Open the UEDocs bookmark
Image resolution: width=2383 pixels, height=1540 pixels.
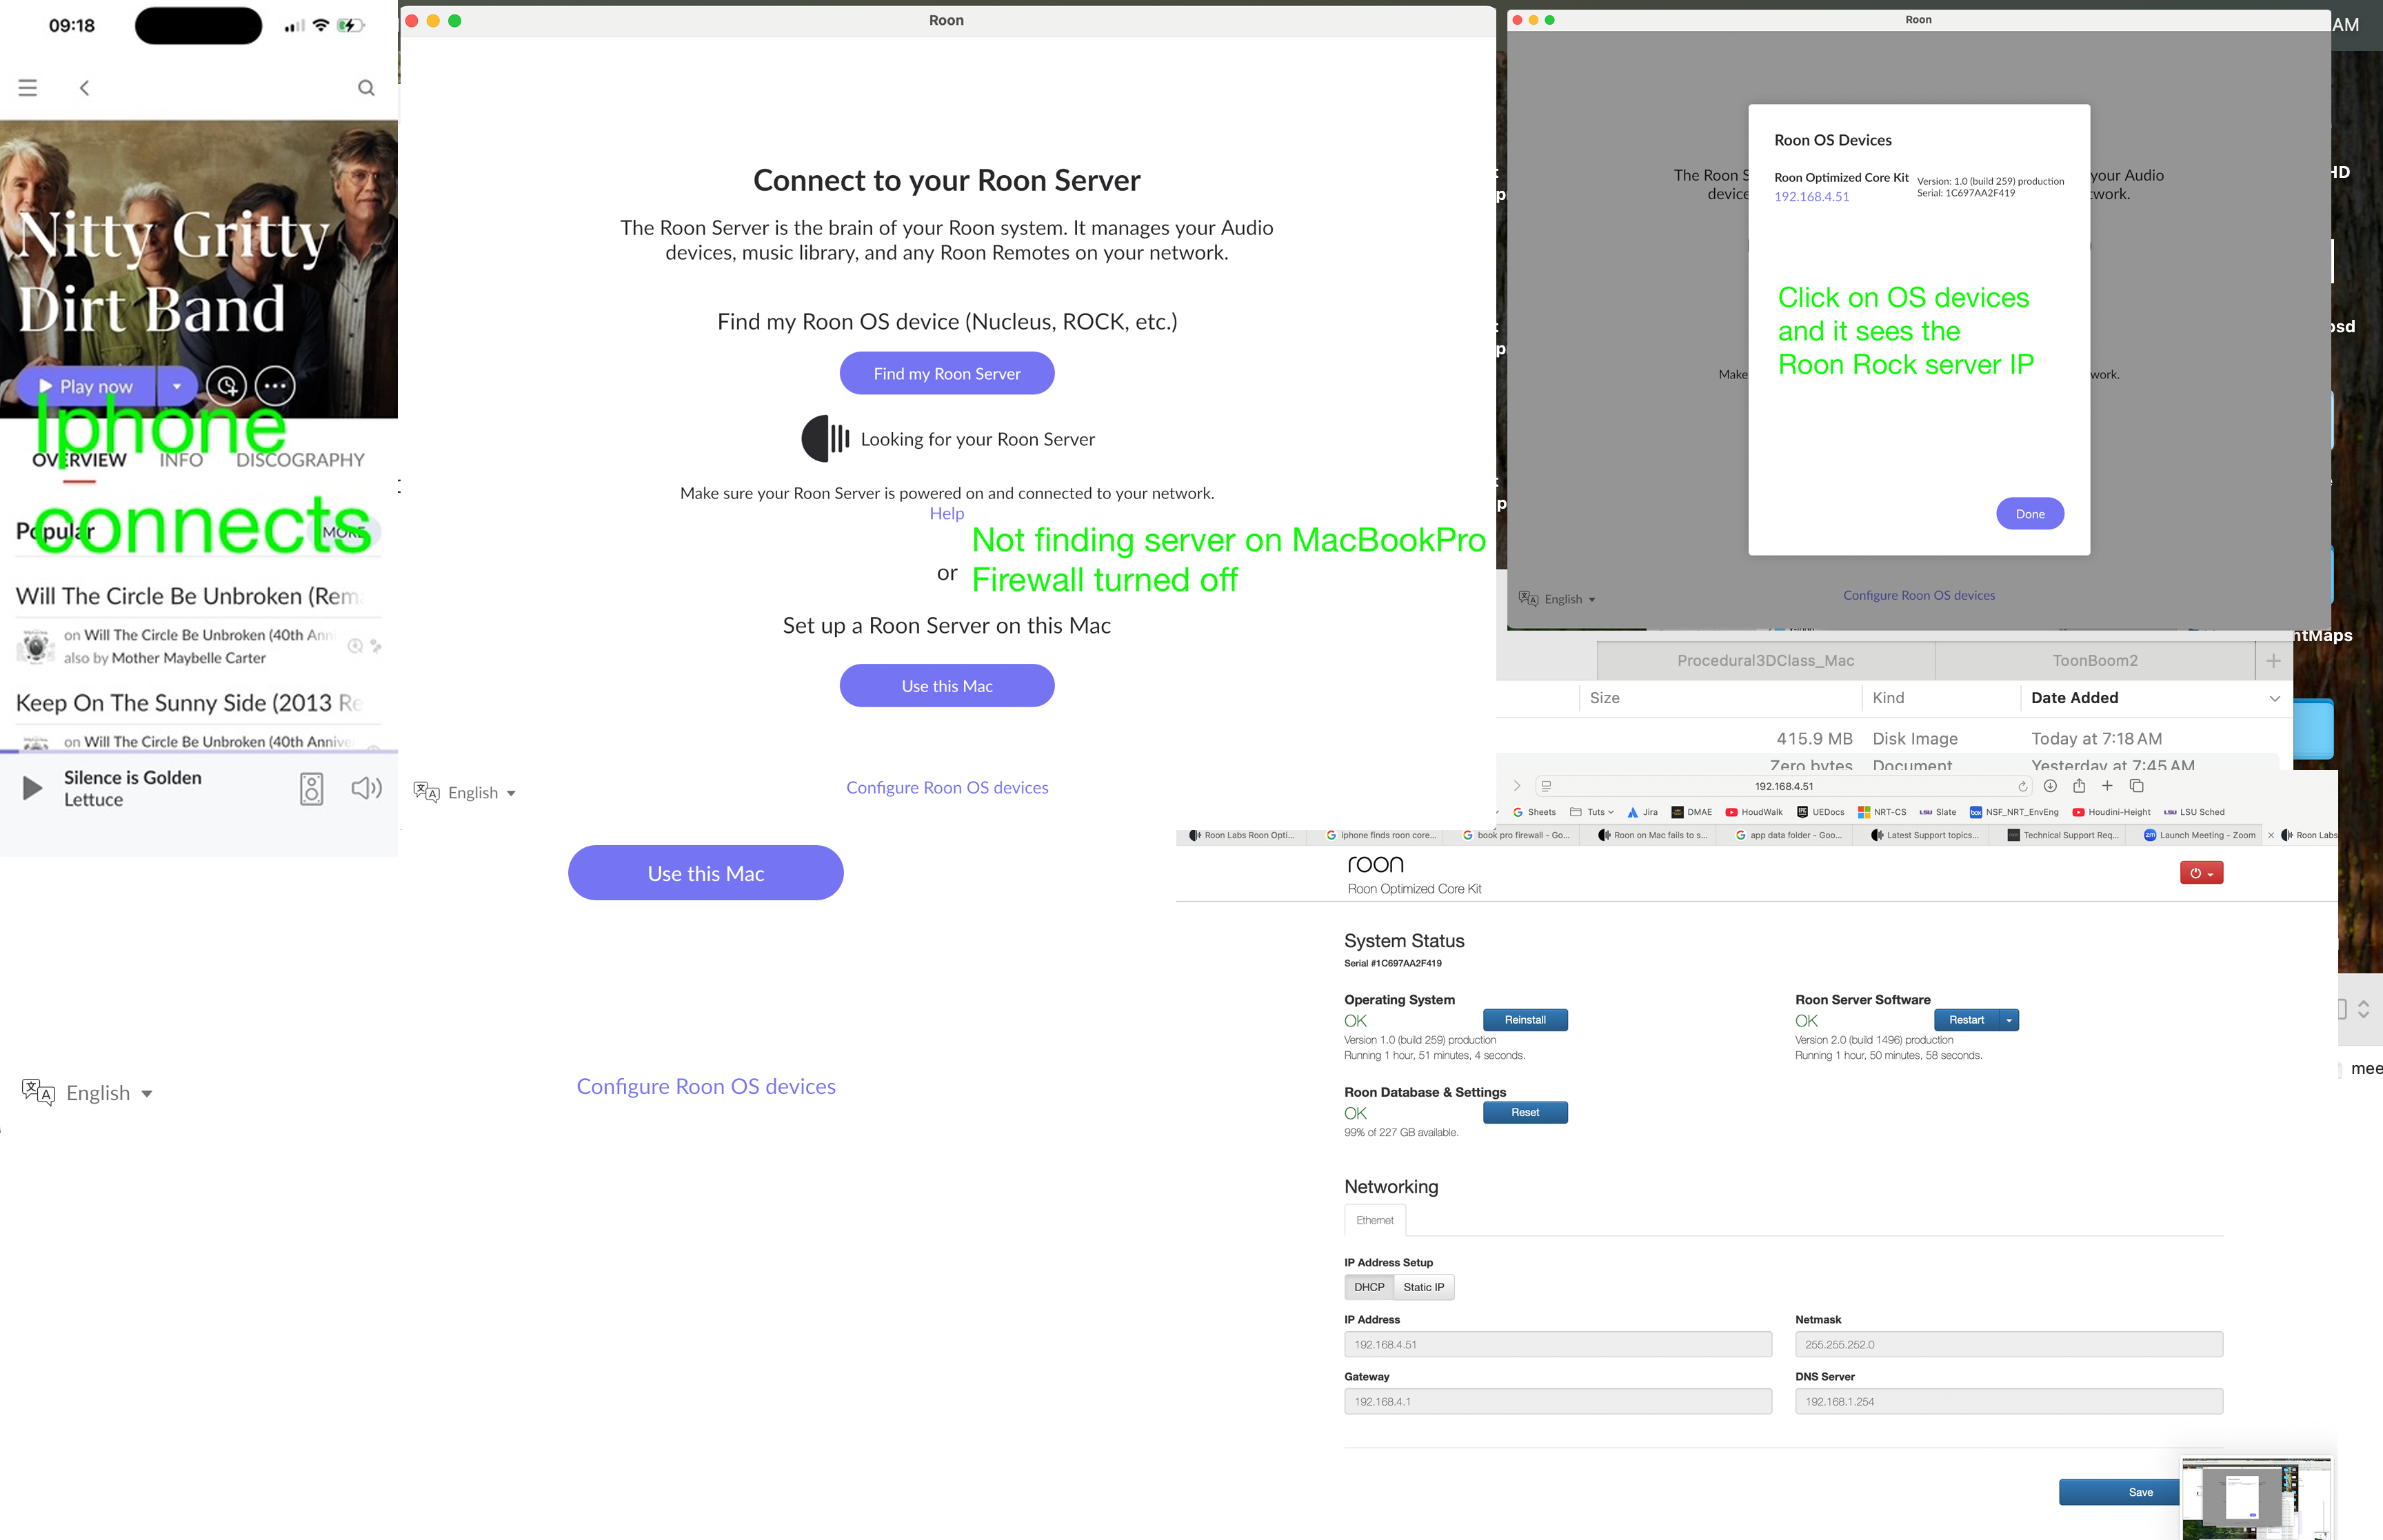pos(1820,812)
